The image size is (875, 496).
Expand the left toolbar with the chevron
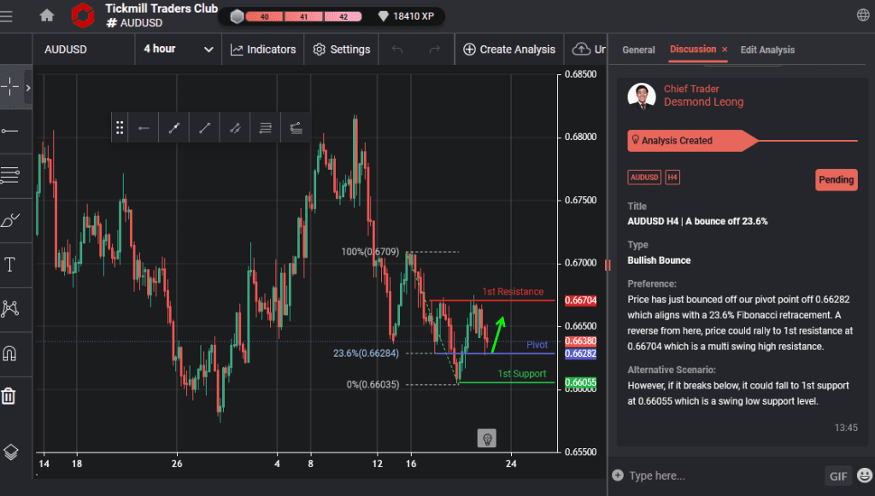26,87
